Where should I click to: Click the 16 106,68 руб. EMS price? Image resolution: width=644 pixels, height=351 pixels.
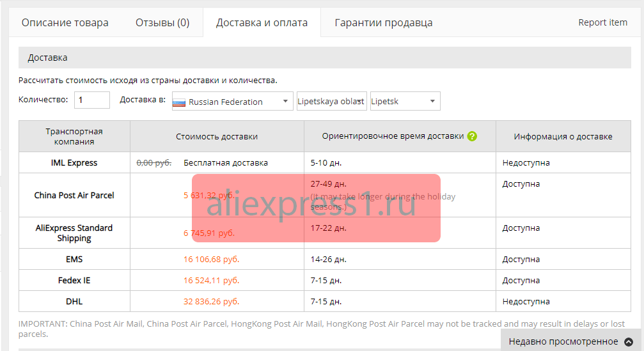[x=211, y=260]
